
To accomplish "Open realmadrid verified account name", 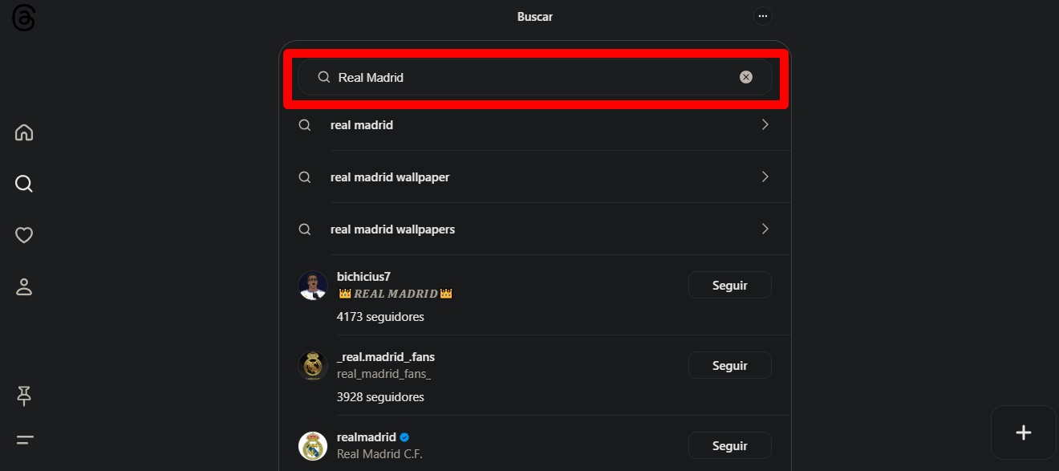I will (367, 437).
